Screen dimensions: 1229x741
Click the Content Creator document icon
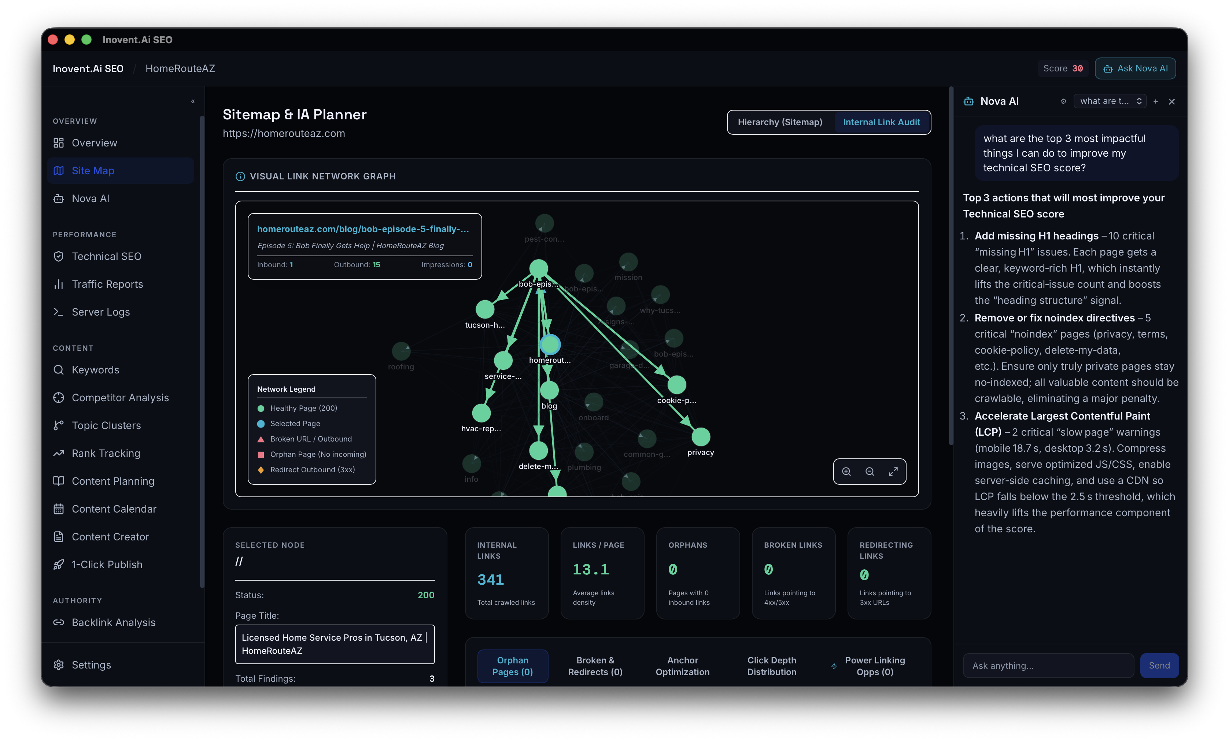pyautogui.click(x=58, y=537)
